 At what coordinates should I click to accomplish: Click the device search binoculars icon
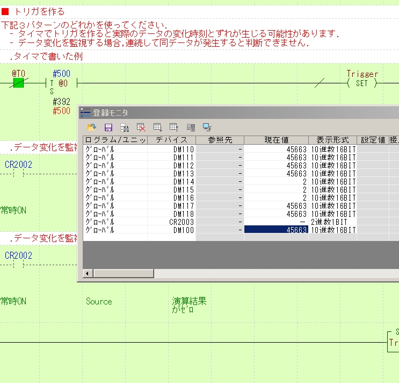coord(125,127)
